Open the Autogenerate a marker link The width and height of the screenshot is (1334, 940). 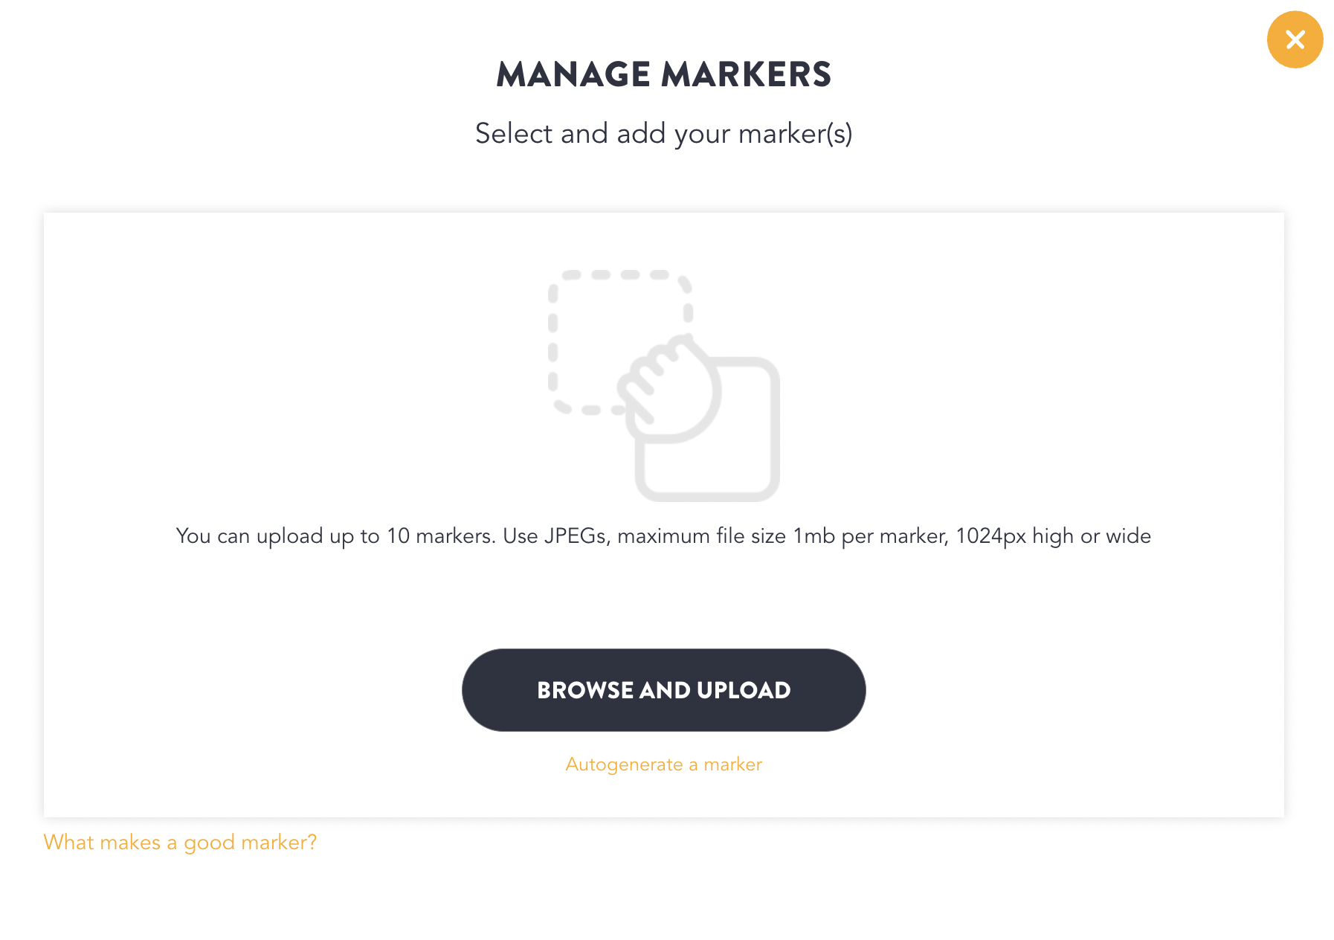[663, 764]
